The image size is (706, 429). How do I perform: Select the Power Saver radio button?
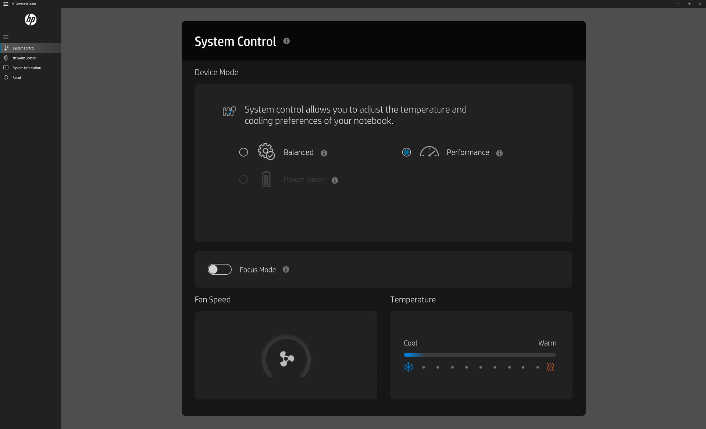(x=243, y=179)
